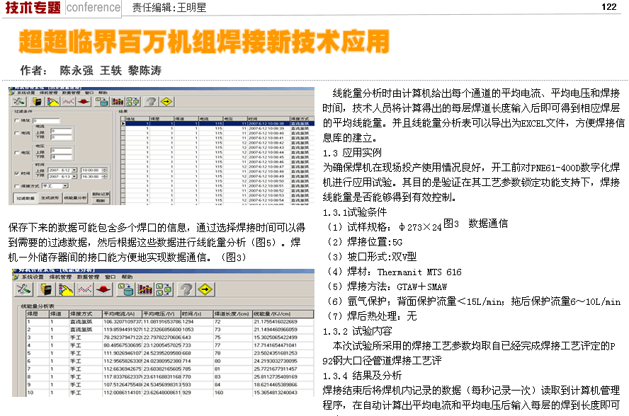Open the 数据管理 menu in the filter window
The image size is (629, 416).
coord(70,93)
